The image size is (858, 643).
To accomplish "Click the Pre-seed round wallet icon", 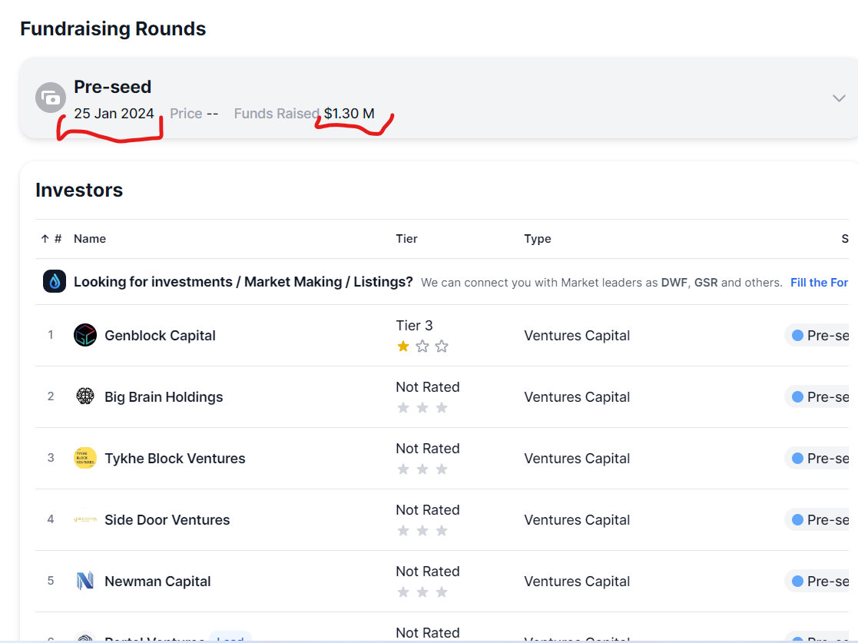I will [x=51, y=98].
